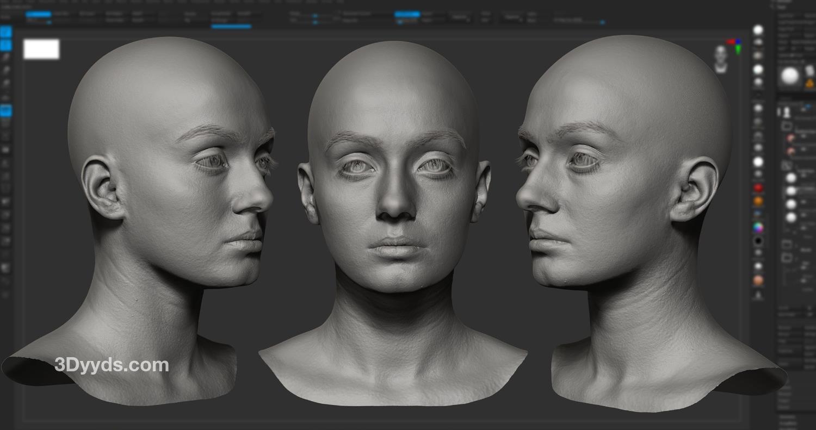Open the second dropdown in the top shelf's right side
The image size is (816, 430).
click(x=511, y=18)
